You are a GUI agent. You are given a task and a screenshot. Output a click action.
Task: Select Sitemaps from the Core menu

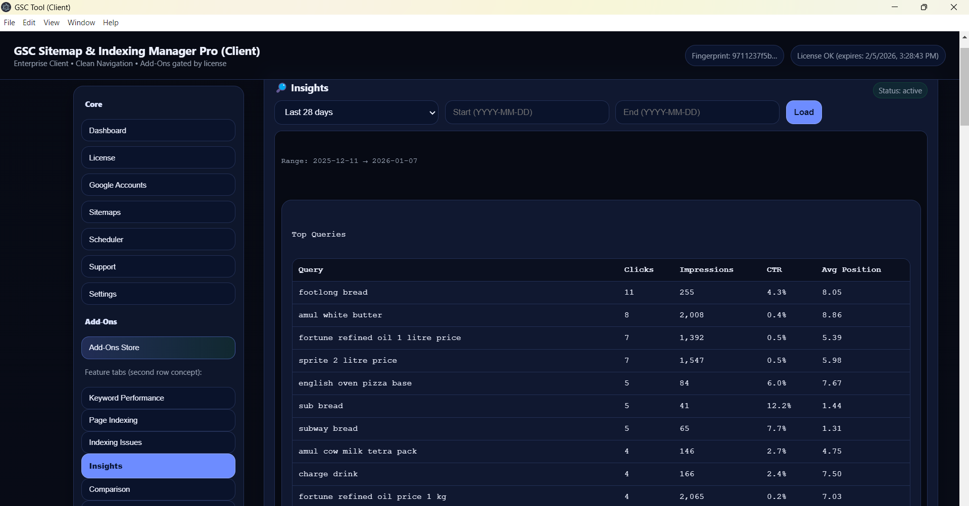pyautogui.click(x=158, y=212)
